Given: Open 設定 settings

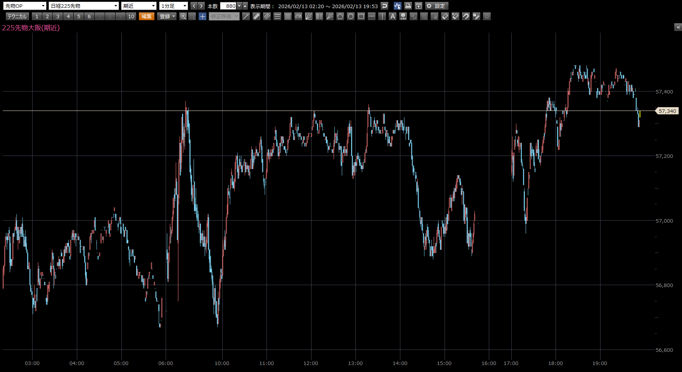Looking at the screenshot, I should tap(436, 6).
